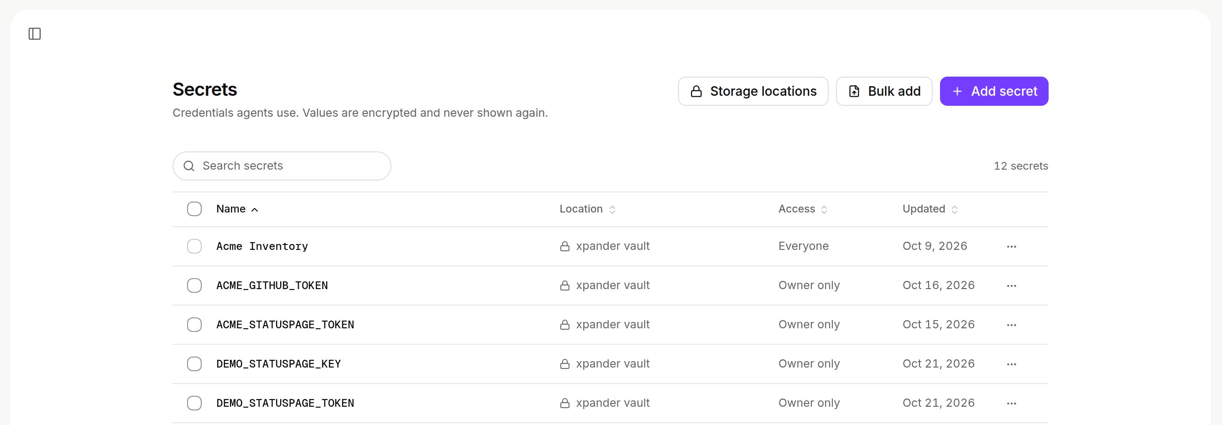Open more options for Acme Inventory
Image resolution: width=1222 pixels, height=425 pixels.
click(1011, 246)
